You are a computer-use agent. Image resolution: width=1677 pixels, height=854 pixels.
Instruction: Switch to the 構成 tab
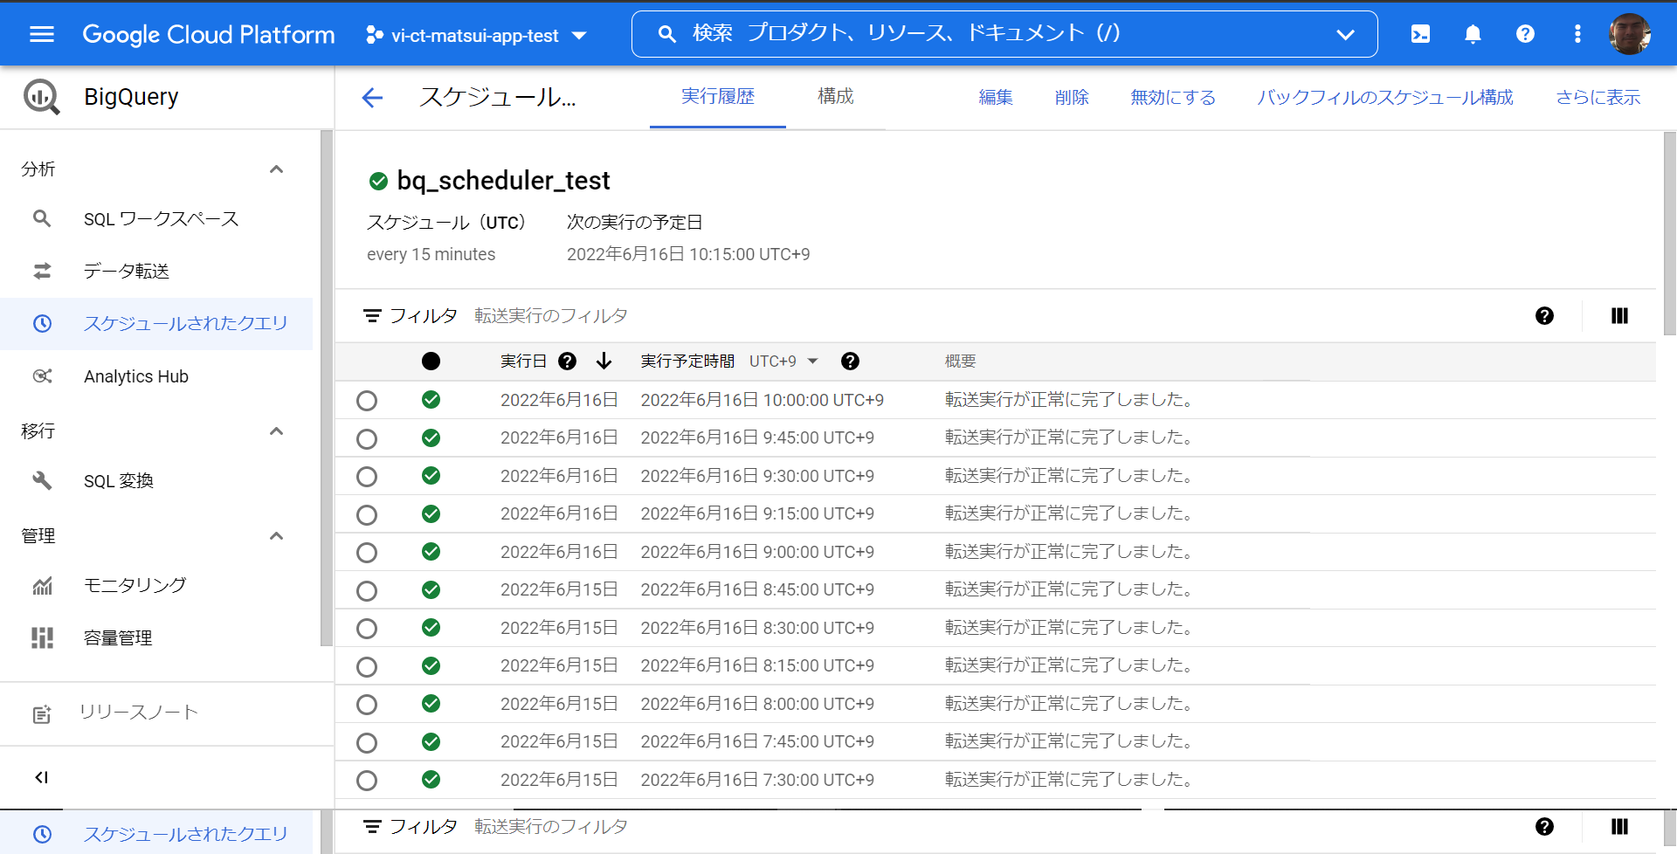point(836,97)
